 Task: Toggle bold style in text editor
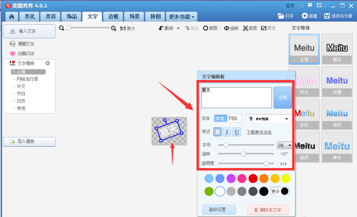(x=217, y=132)
